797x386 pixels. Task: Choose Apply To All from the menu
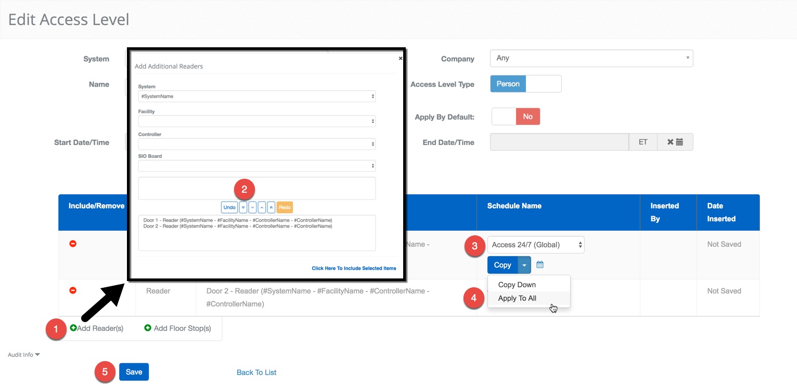tap(529, 298)
